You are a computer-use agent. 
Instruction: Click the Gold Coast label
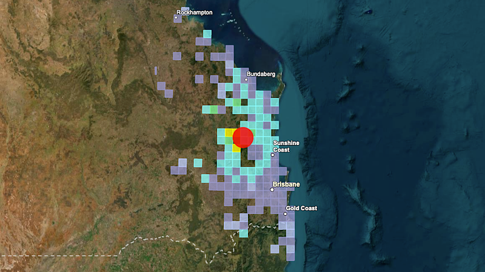pos(301,208)
